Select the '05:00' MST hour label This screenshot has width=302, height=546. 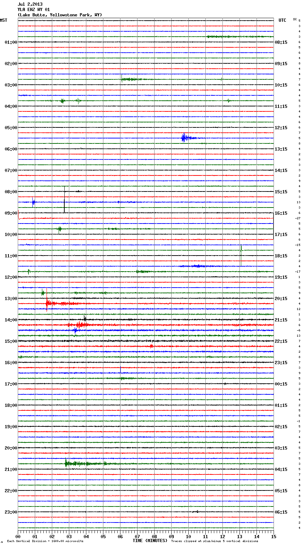pyautogui.click(x=11, y=128)
